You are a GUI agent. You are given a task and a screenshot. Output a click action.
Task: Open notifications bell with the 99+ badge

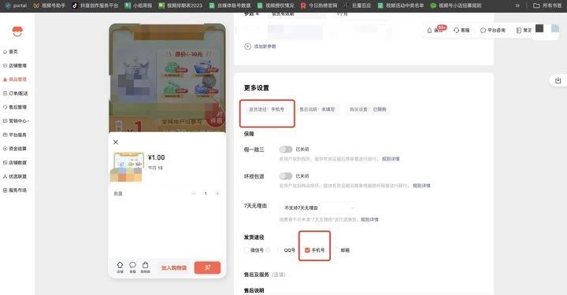pyautogui.click(x=435, y=30)
